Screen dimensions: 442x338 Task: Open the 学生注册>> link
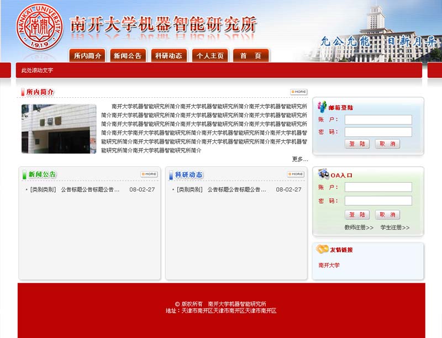tap(395, 228)
